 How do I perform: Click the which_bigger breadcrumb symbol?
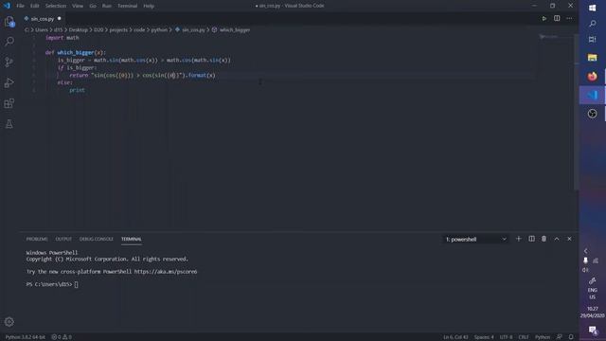pyautogui.click(x=235, y=29)
